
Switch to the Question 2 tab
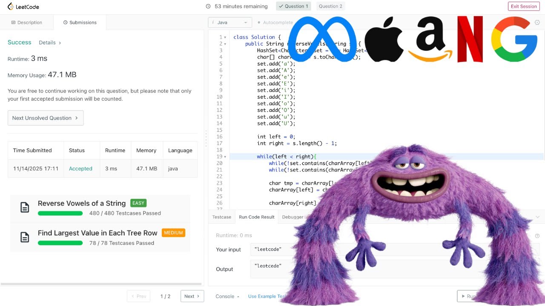(x=330, y=6)
